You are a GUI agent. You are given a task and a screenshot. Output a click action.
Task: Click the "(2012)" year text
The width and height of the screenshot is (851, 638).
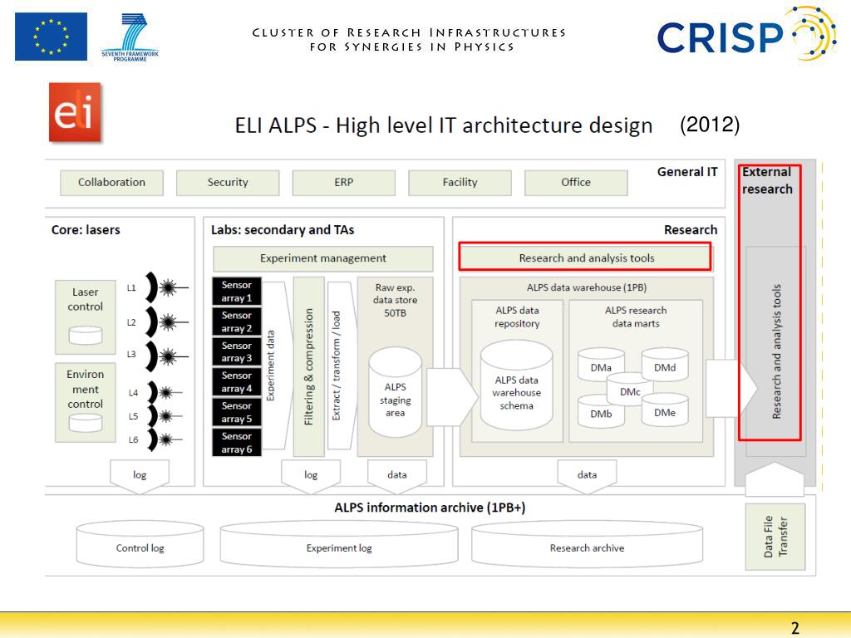pyautogui.click(x=710, y=125)
